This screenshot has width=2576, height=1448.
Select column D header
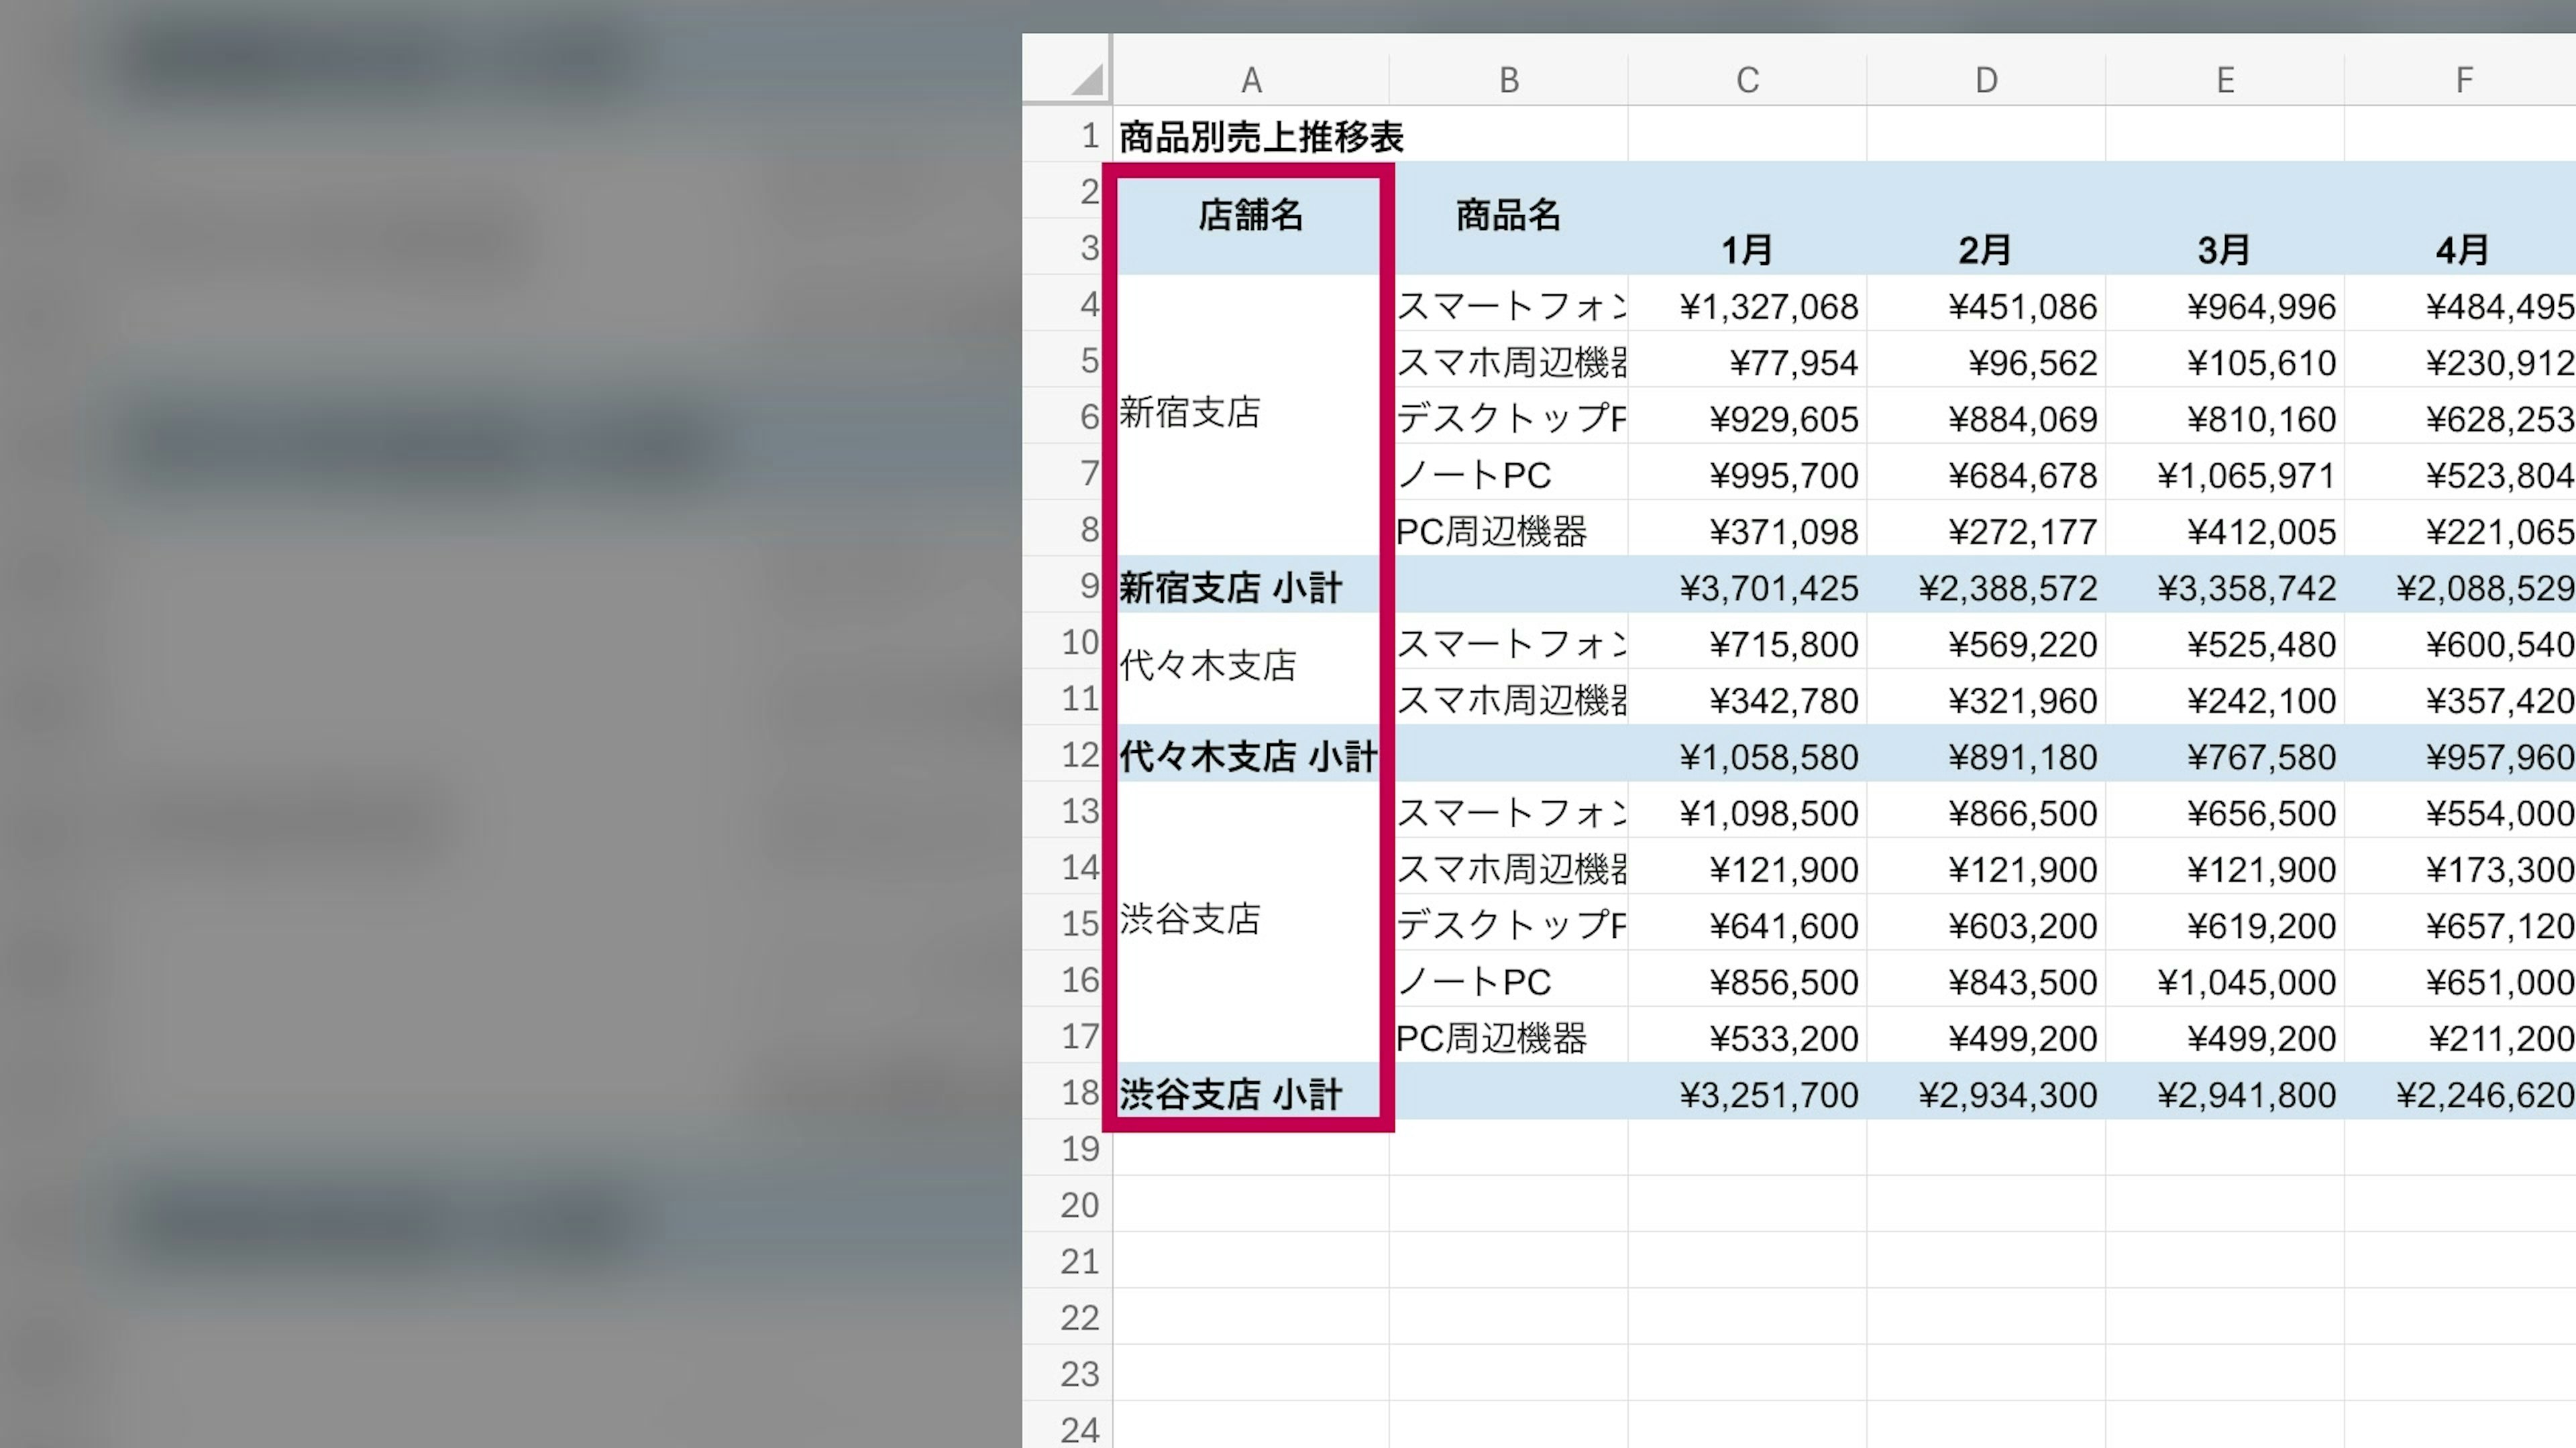pos(1986,79)
